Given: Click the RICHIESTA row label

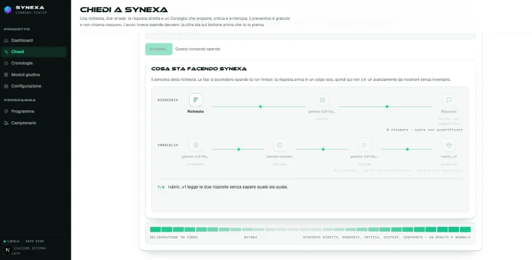Looking at the screenshot, I should pos(168,100).
